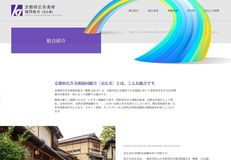
Task: Go to the 景観条例 page
Action: pyautogui.click(x=172, y=11)
